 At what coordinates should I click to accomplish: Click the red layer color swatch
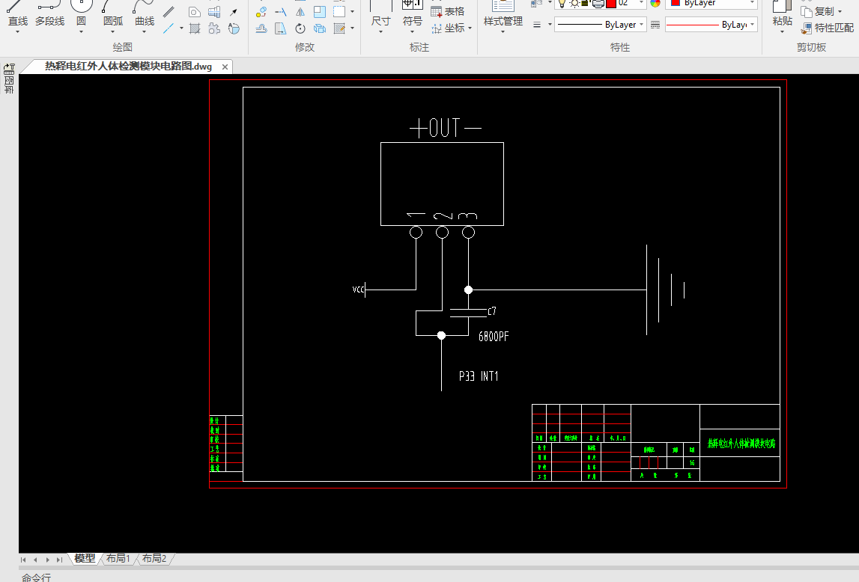click(x=611, y=3)
